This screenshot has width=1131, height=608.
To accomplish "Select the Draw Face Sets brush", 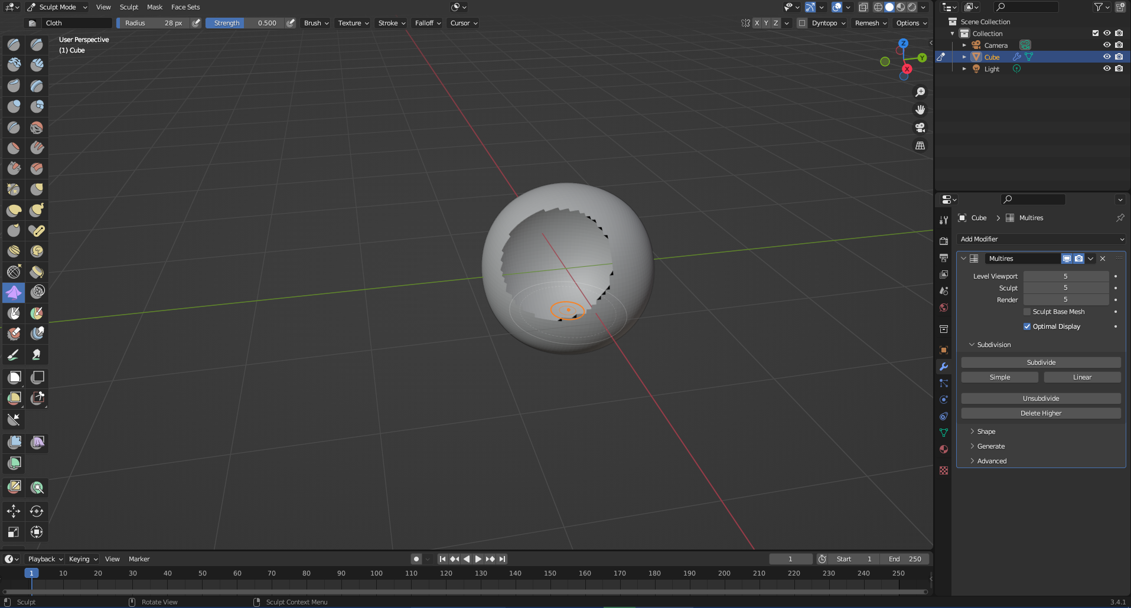I will coord(37,313).
